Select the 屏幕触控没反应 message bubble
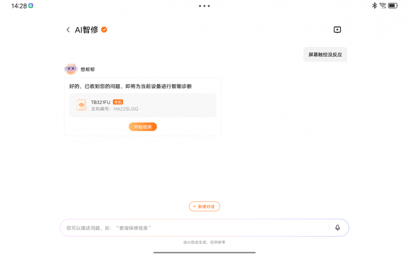 [325, 54]
